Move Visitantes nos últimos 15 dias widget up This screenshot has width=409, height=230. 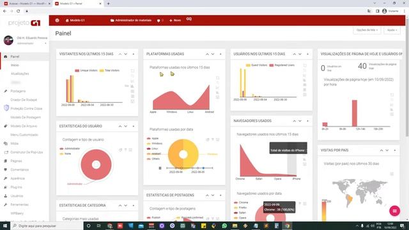[x=120, y=54]
